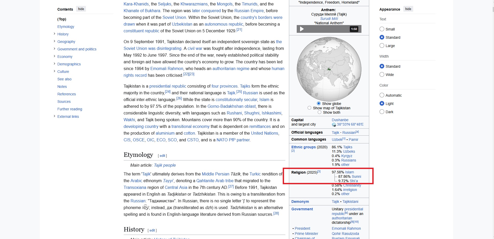Open the Pamir common language link
Viewport: 494px width, 239px height.
353,140
